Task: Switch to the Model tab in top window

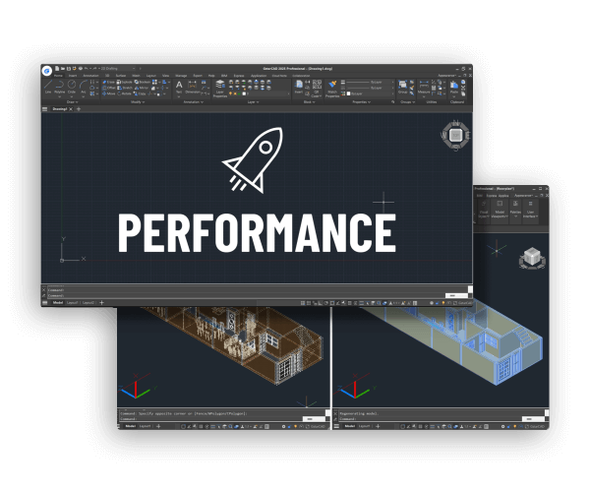Action: click(x=54, y=303)
